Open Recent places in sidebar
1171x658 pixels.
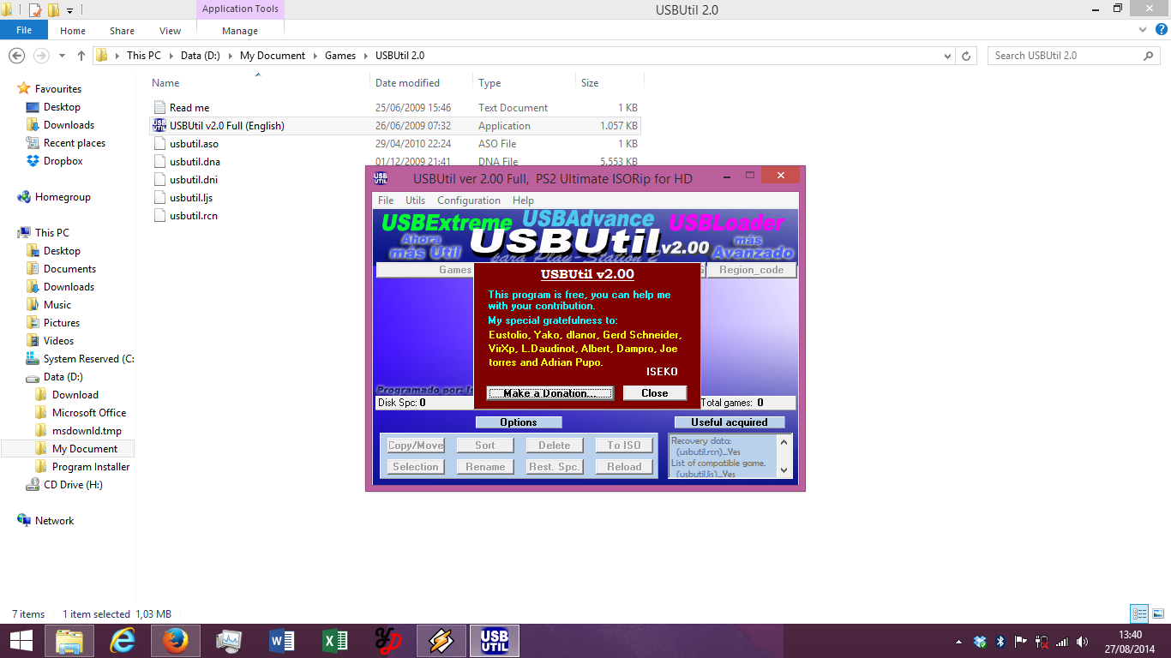[75, 143]
